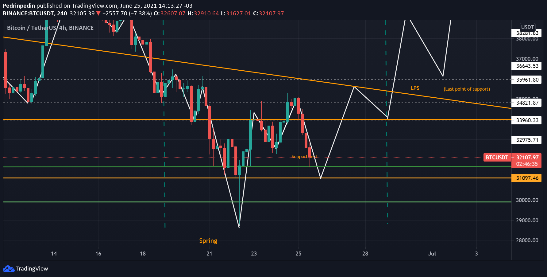Viewport: 547px width, 277px height.
Task: Click the current price label 32107.97 on axis
Action: [x=527, y=157]
